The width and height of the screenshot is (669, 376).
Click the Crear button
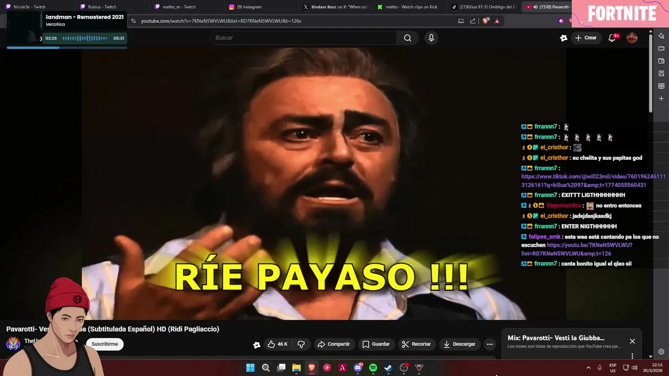tap(586, 38)
